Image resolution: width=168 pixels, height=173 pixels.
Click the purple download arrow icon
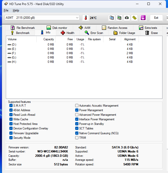(143, 18)
